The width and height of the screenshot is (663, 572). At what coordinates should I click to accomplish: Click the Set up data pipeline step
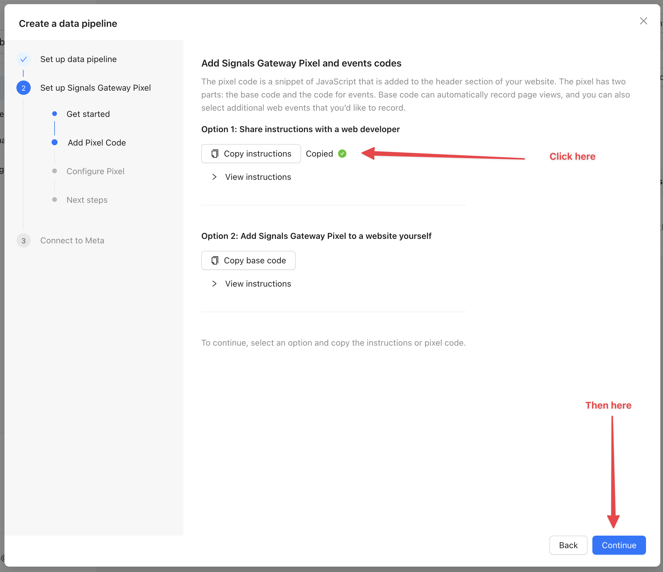pos(78,59)
